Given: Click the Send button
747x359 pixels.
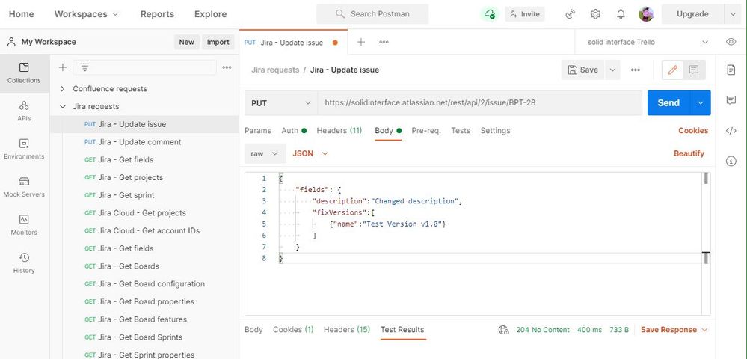Looking at the screenshot, I should (668, 102).
